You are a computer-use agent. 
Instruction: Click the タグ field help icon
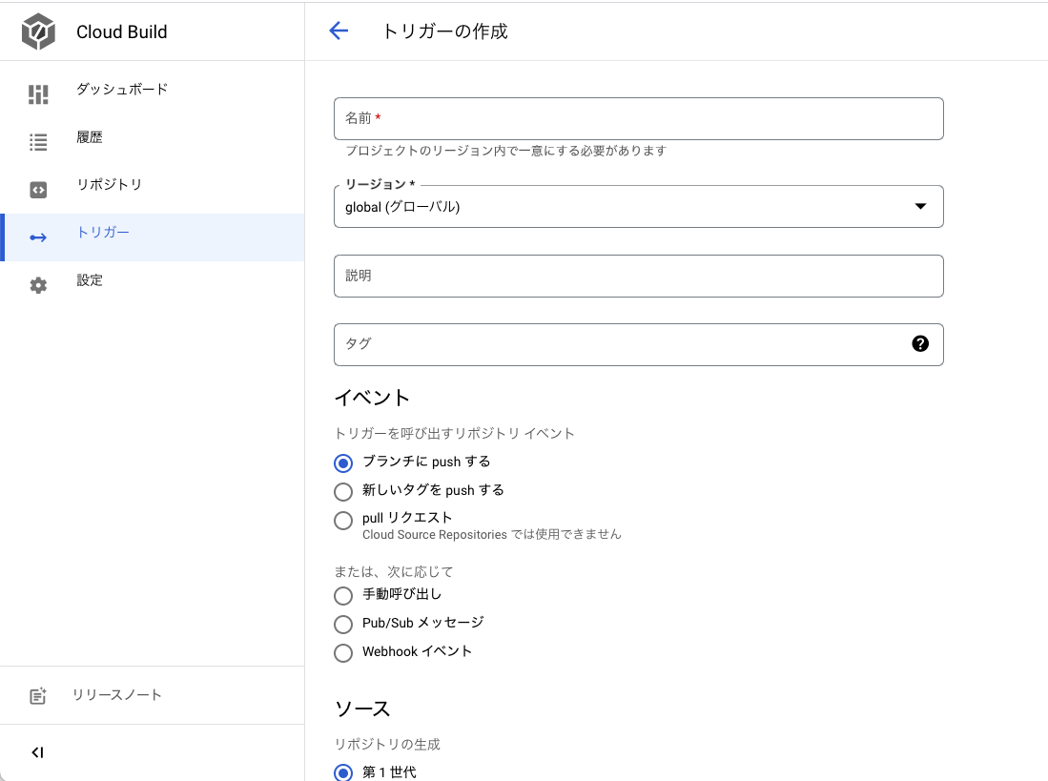(x=920, y=344)
